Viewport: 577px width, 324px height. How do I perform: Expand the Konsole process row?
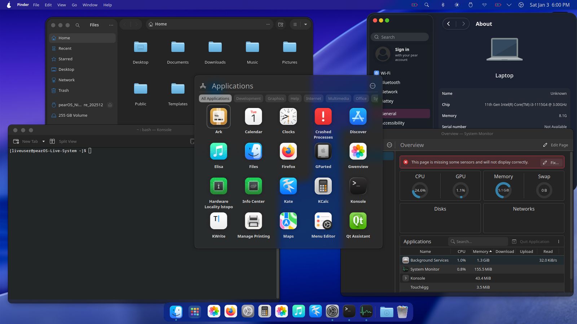pyautogui.click(x=406, y=278)
